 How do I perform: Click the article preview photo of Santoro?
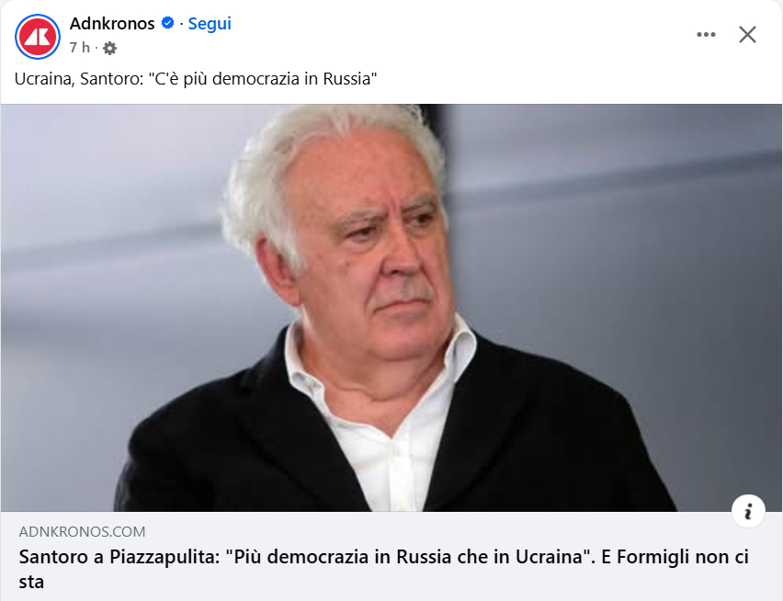[x=391, y=308]
